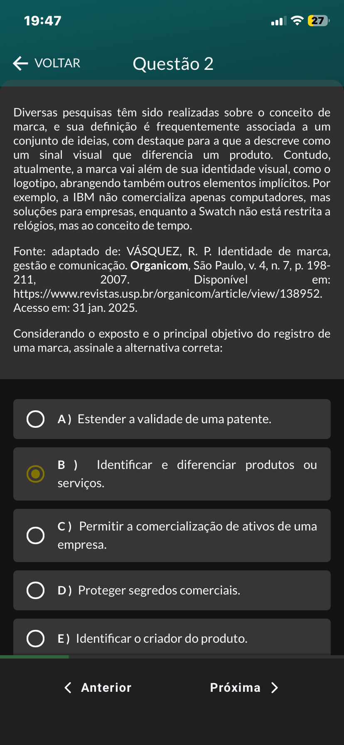Choose answer 'Estender a validade de uma patente'
Viewport: 344px width, 745px height.
coord(174,419)
